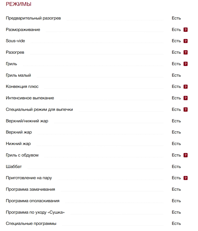
Task: Click question mark next to Sous-vide
Action: point(185,41)
